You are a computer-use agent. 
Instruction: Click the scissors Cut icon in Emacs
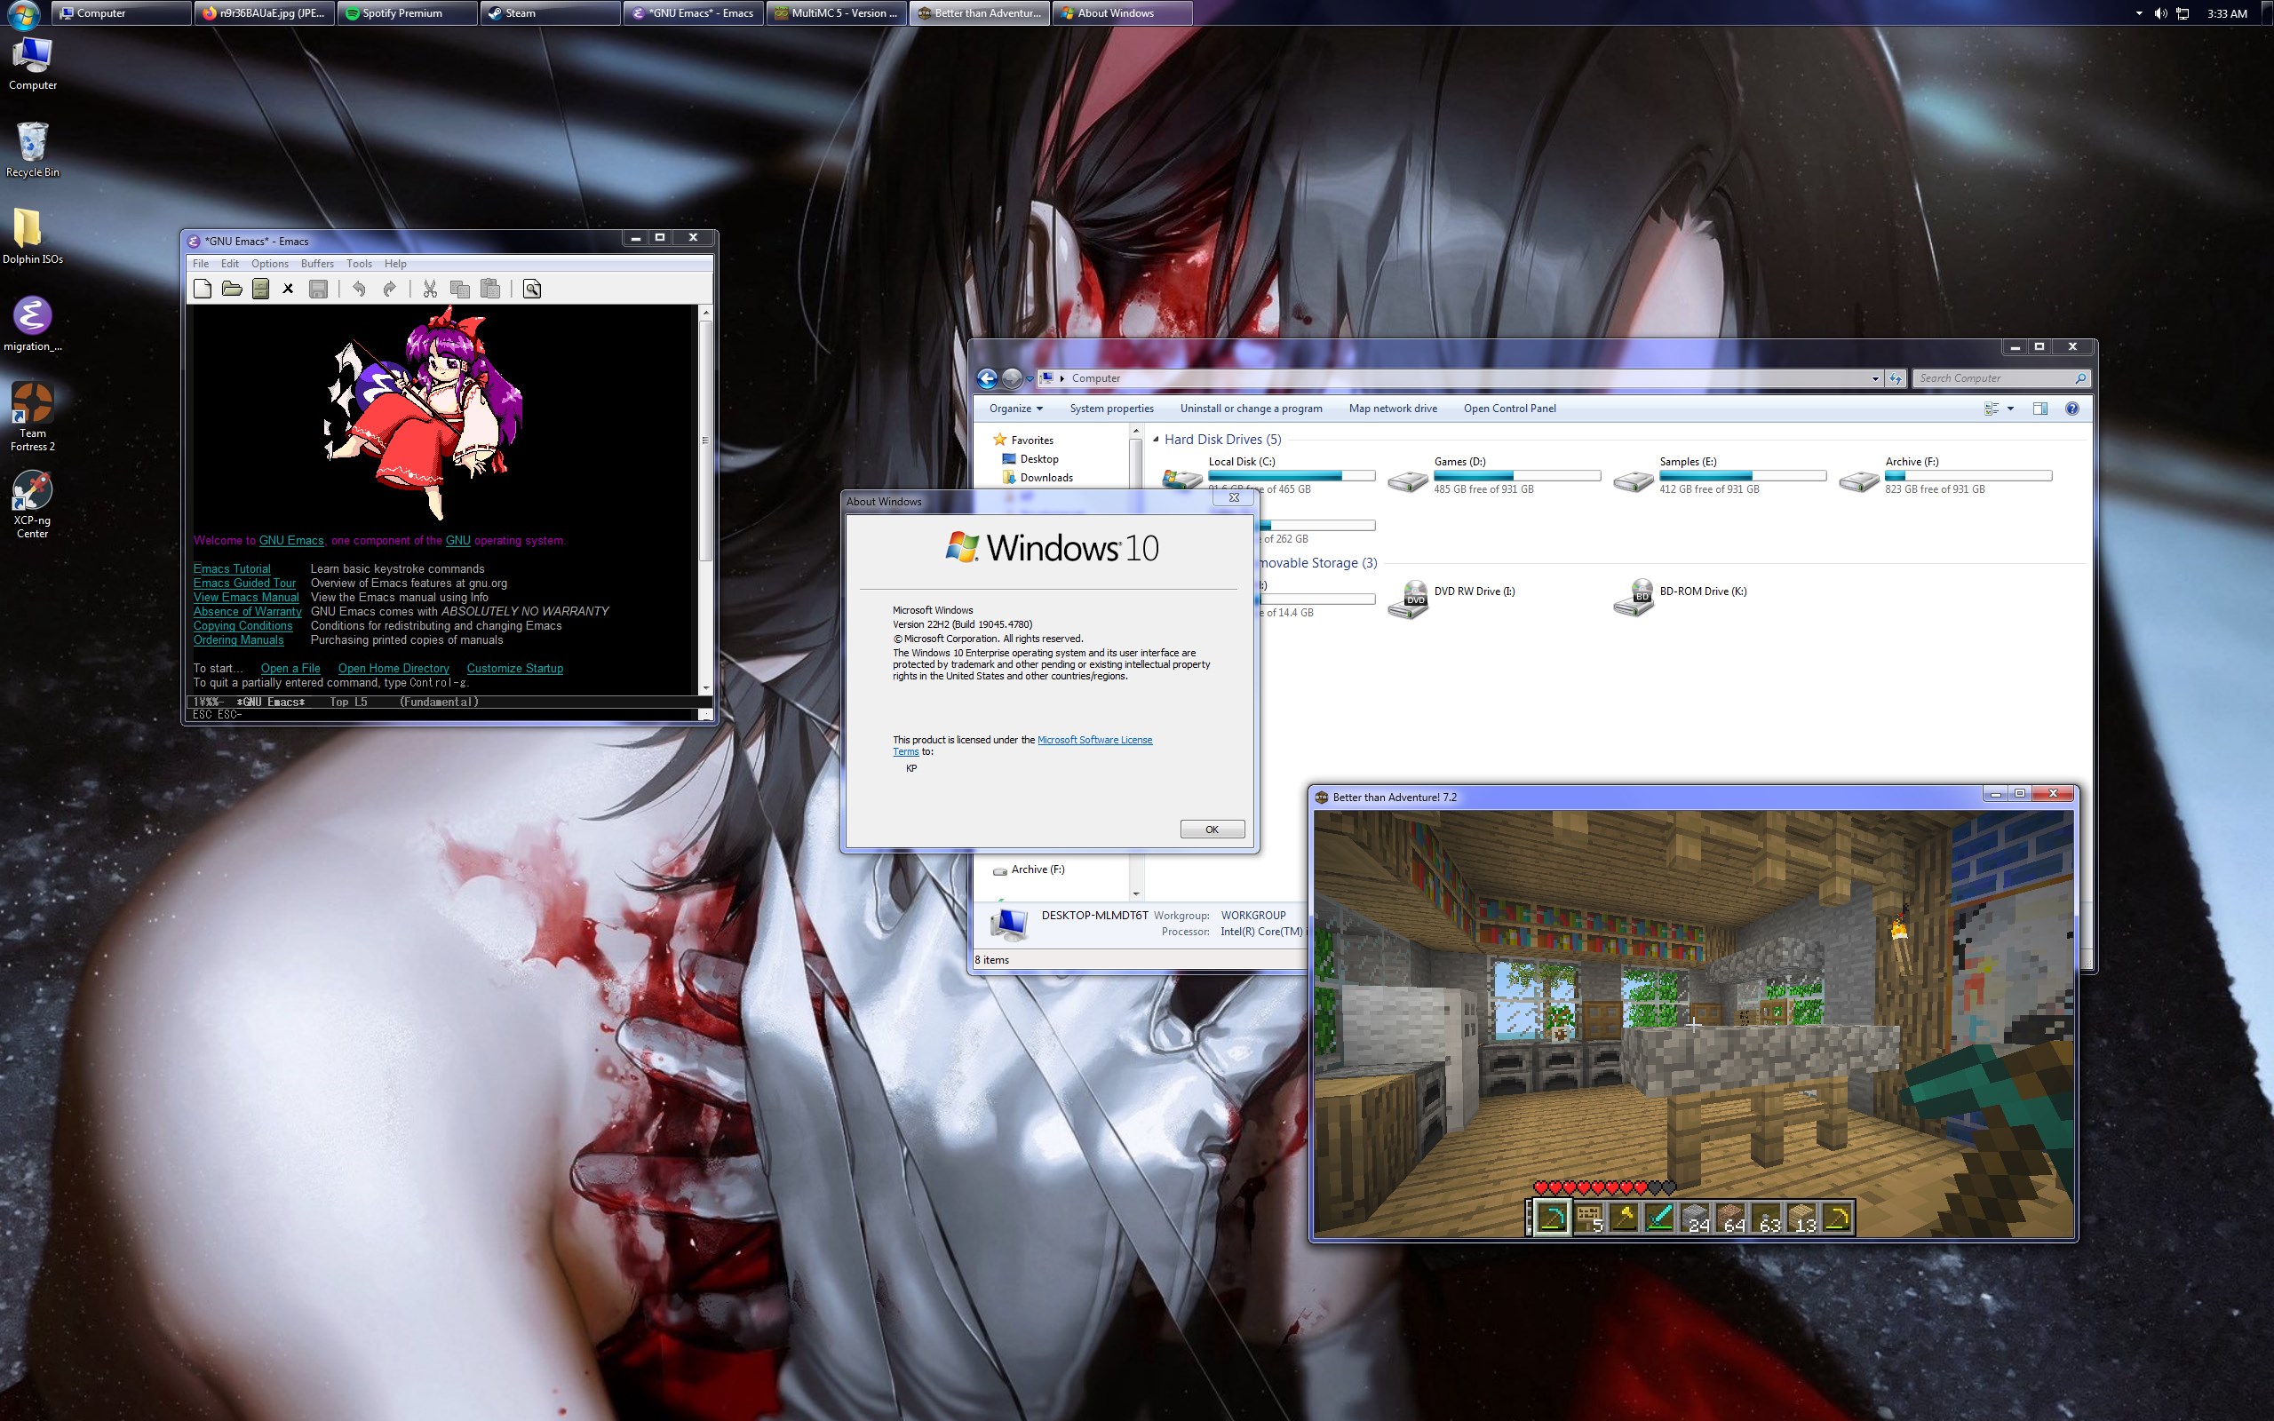[430, 289]
